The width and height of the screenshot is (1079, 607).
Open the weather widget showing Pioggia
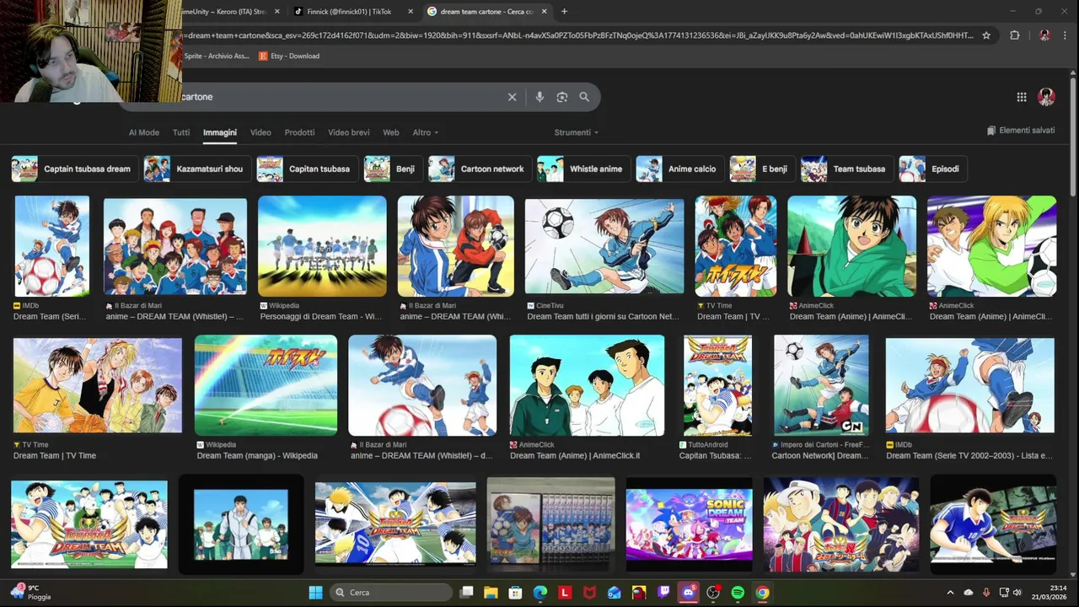[x=30, y=592]
